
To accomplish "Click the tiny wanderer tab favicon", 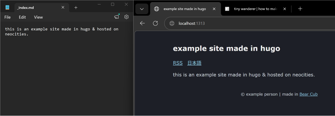I will [x=227, y=9].
